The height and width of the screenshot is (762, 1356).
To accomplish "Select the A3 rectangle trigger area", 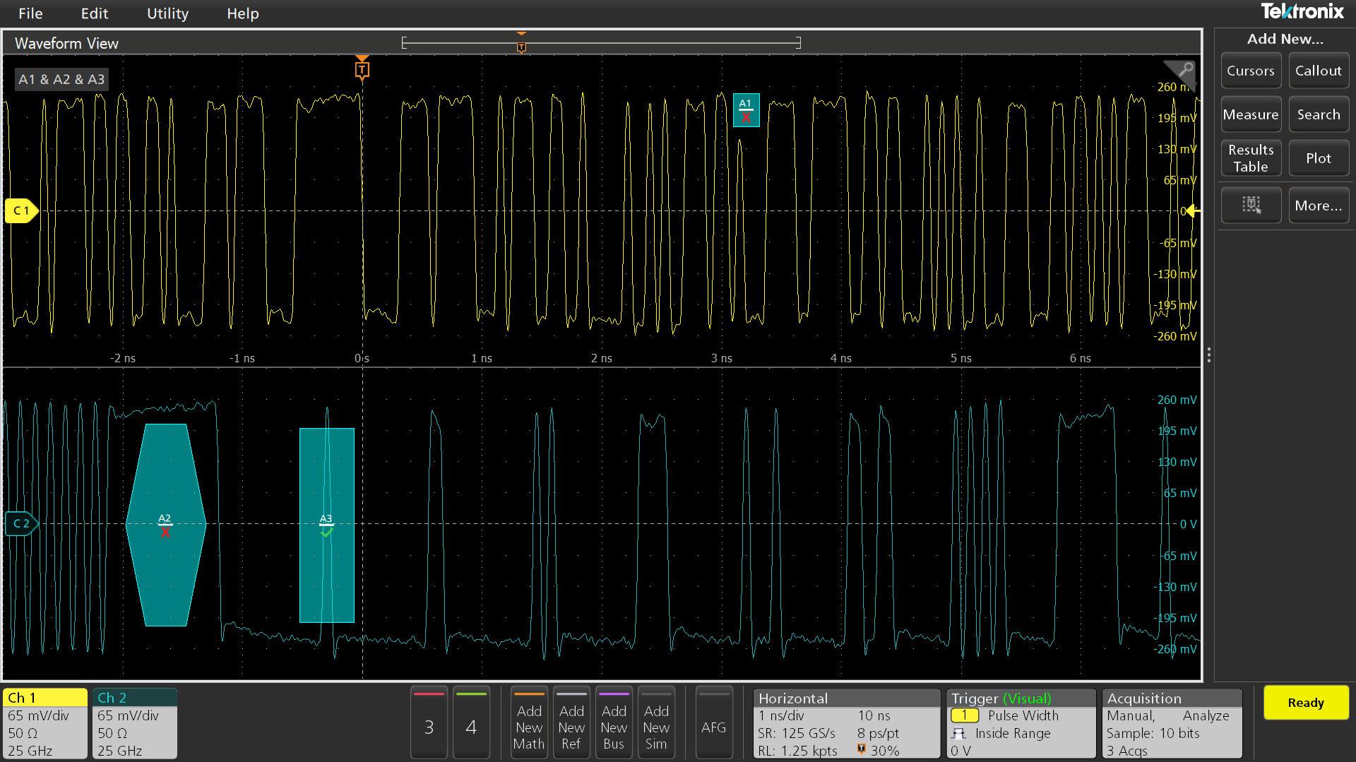I will [326, 525].
